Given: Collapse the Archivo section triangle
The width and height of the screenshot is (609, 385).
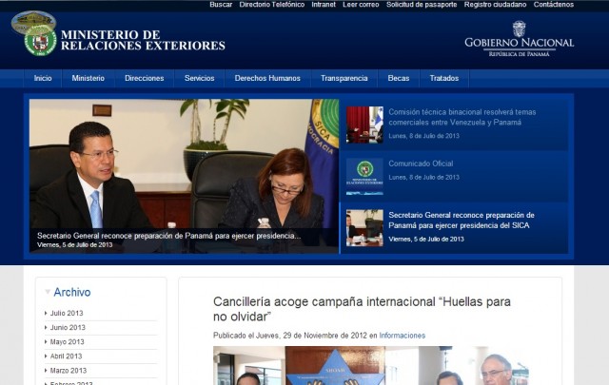Looking at the screenshot, I should (x=48, y=292).
